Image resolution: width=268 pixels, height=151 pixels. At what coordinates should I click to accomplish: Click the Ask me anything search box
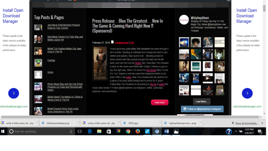click(x=41, y=132)
